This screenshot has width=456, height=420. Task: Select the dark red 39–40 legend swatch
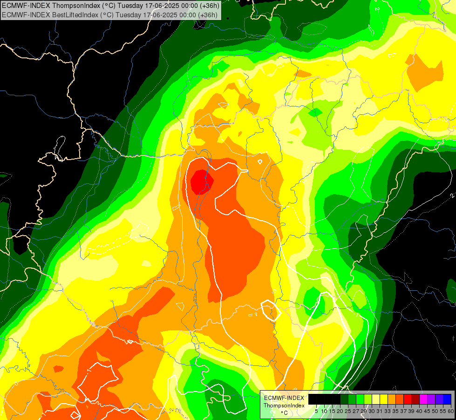coord(415,399)
